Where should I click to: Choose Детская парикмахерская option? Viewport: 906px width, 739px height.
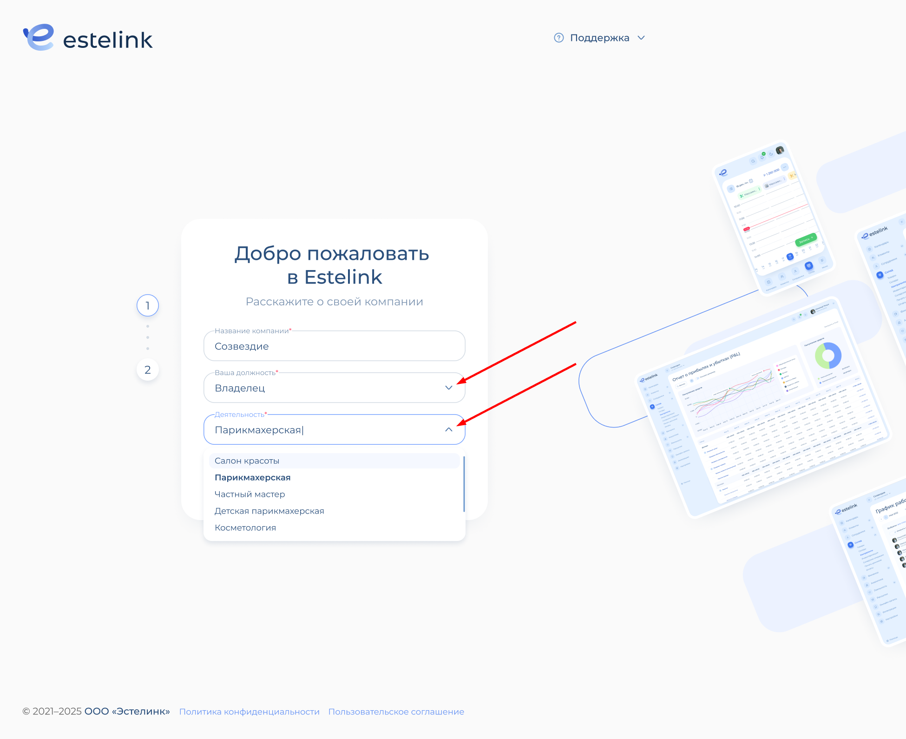click(334, 511)
